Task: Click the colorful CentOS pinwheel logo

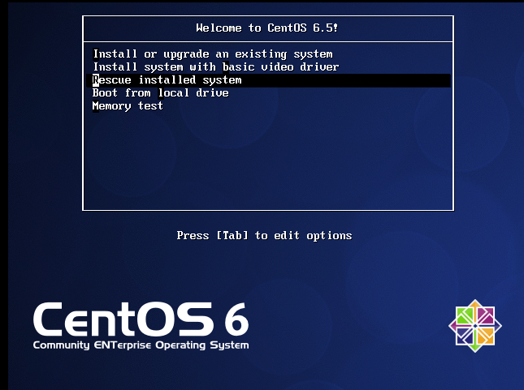Action: (x=475, y=326)
